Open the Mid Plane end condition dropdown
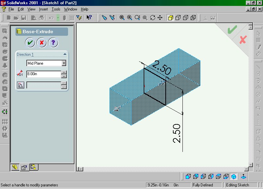263x189 pixels. tap(64, 63)
